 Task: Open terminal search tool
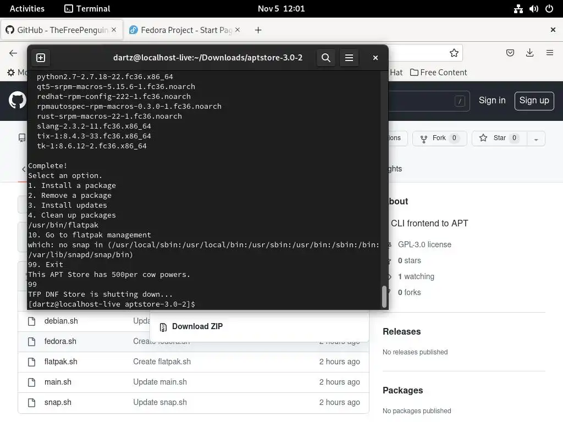click(x=325, y=58)
